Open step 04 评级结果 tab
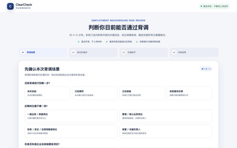237x148 pixels. click(194, 52)
